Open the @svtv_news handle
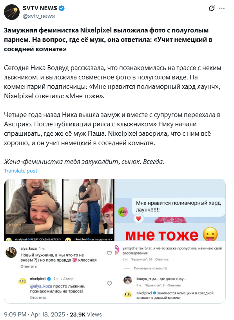This screenshot has width=234, height=320. tap(39, 16)
